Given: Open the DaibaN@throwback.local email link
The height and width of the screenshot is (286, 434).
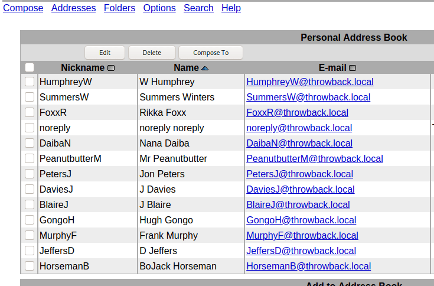Looking at the screenshot, I should (299, 143).
